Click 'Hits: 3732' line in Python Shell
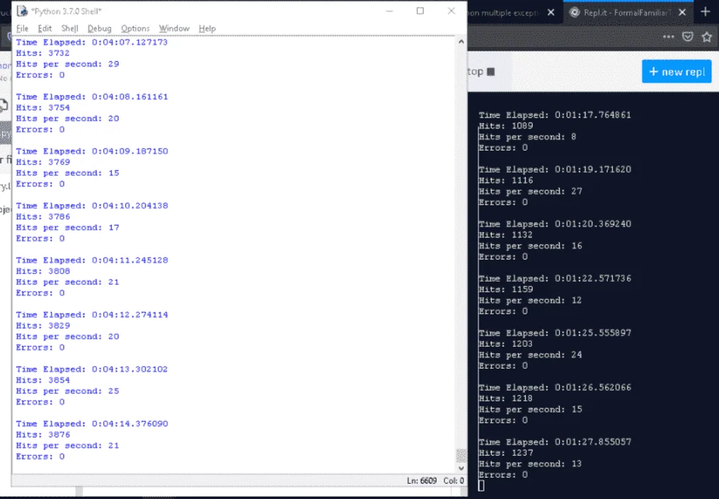The height and width of the screenshot is (499, 719). pyautogui.click(x=42, y=53)
